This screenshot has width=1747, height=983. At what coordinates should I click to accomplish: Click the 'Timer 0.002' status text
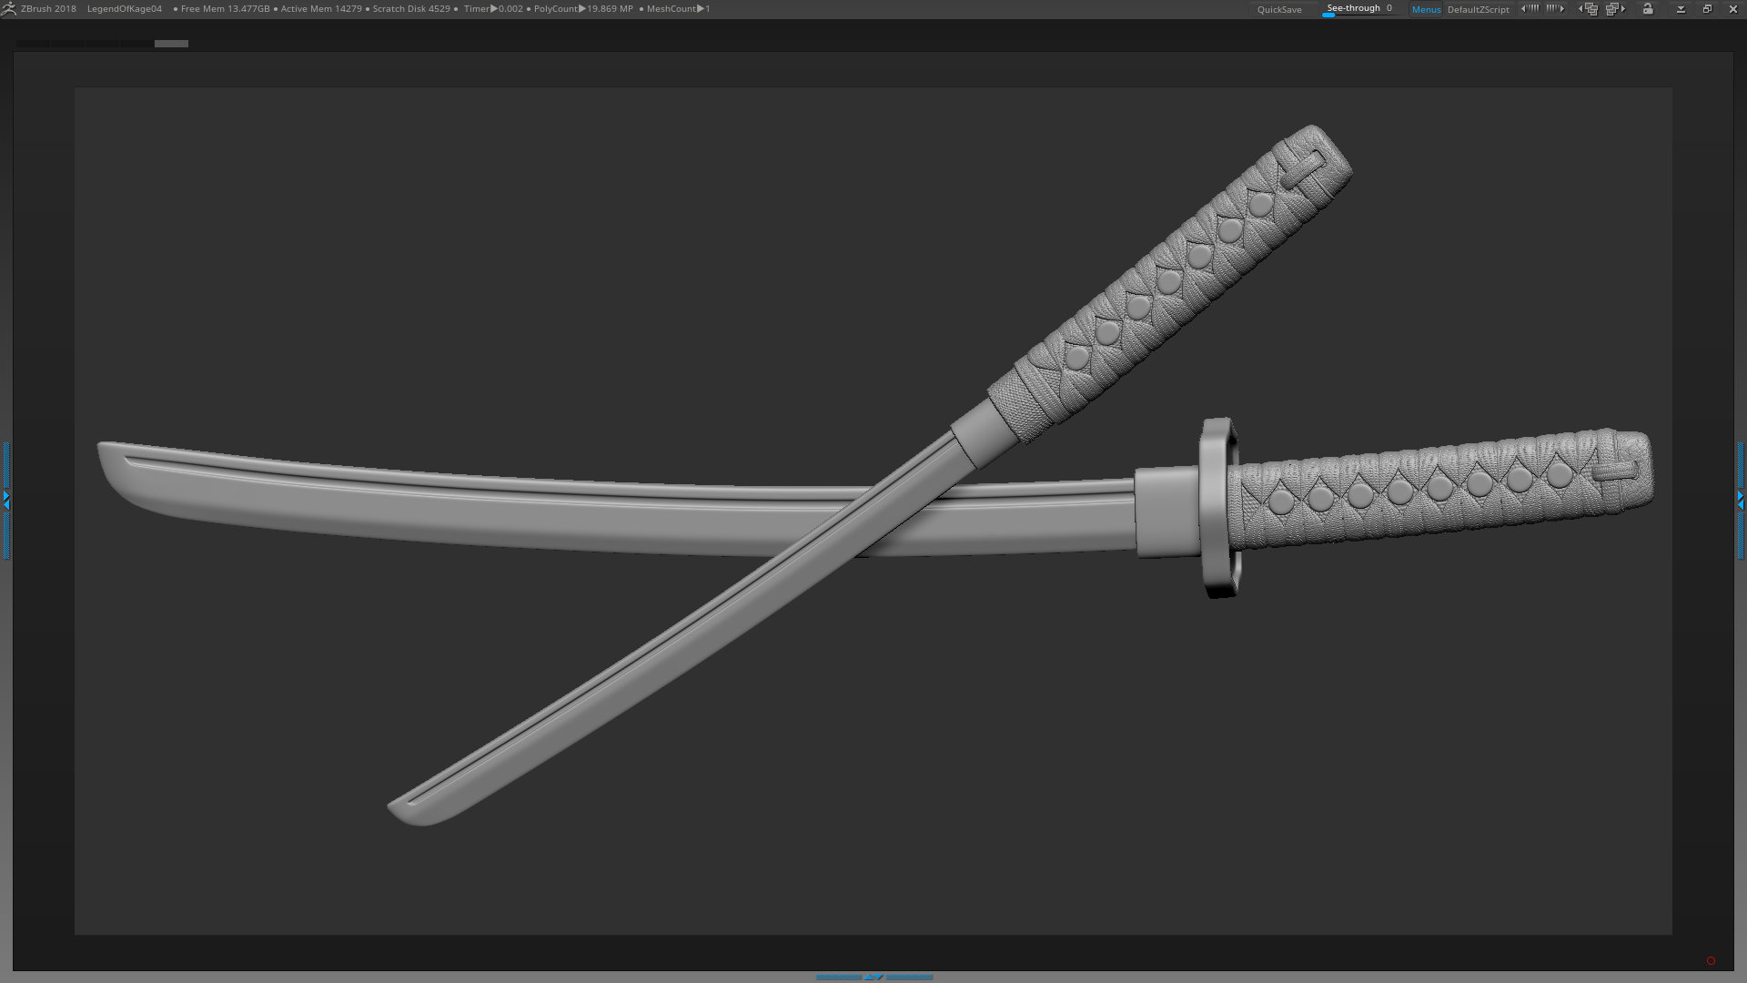click(x=493, y=9)
